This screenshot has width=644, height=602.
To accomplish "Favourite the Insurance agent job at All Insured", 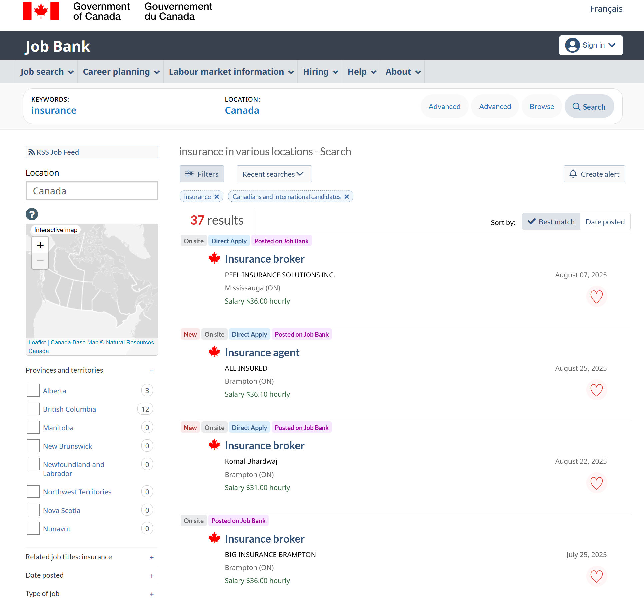I will coord(596,390).
